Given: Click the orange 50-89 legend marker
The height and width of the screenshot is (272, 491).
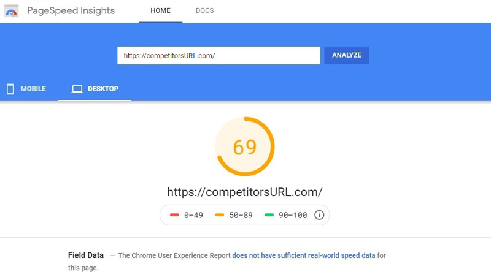Looking at the screenshot, I should (x=220, y=215).
